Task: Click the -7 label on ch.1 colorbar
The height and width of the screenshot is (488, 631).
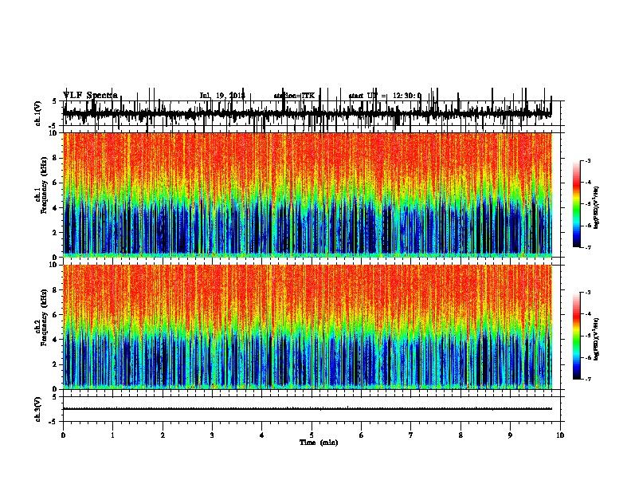Action: (x=587, y=247)
